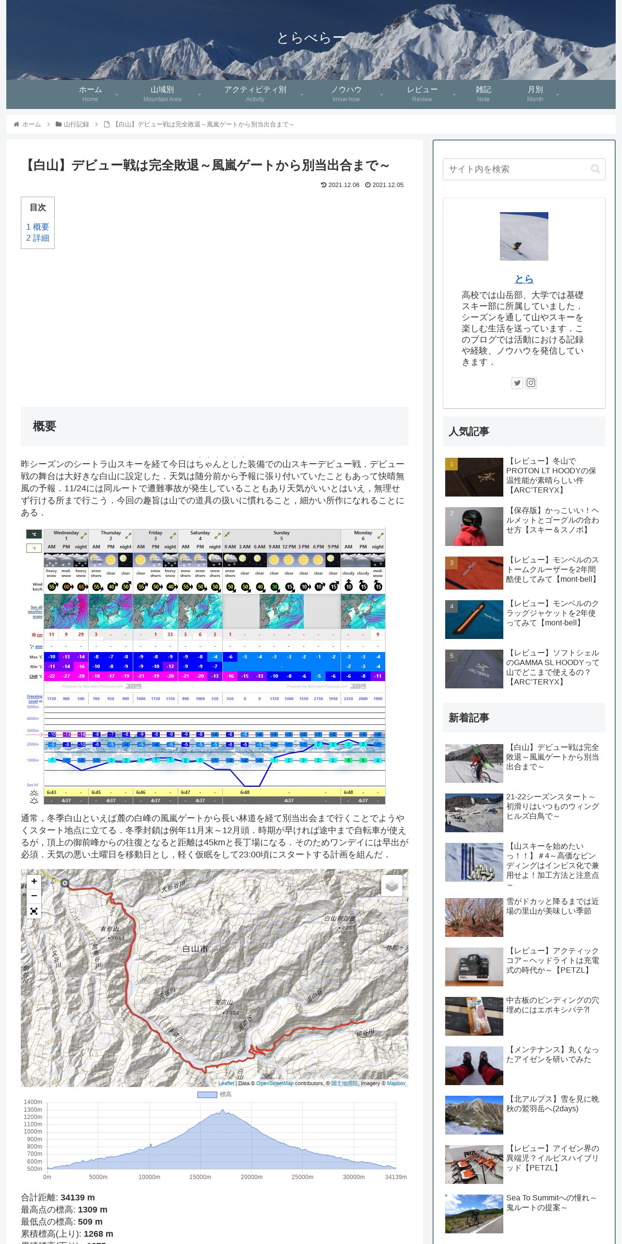
Task: Expand Saturday forecast column arrow icon
Action: coord(218,536)
